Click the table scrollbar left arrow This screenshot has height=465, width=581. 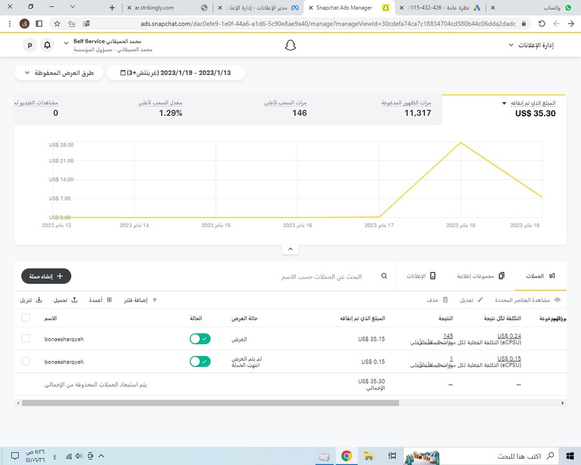click(18, 403)
